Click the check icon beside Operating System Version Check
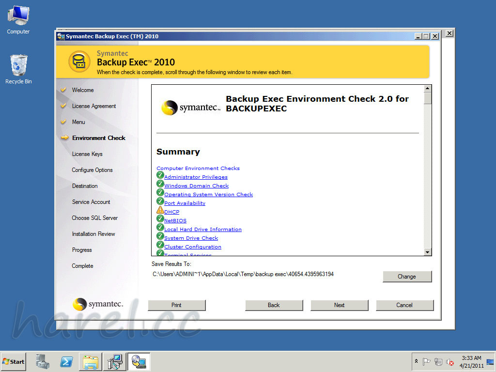 coord(160,193)
